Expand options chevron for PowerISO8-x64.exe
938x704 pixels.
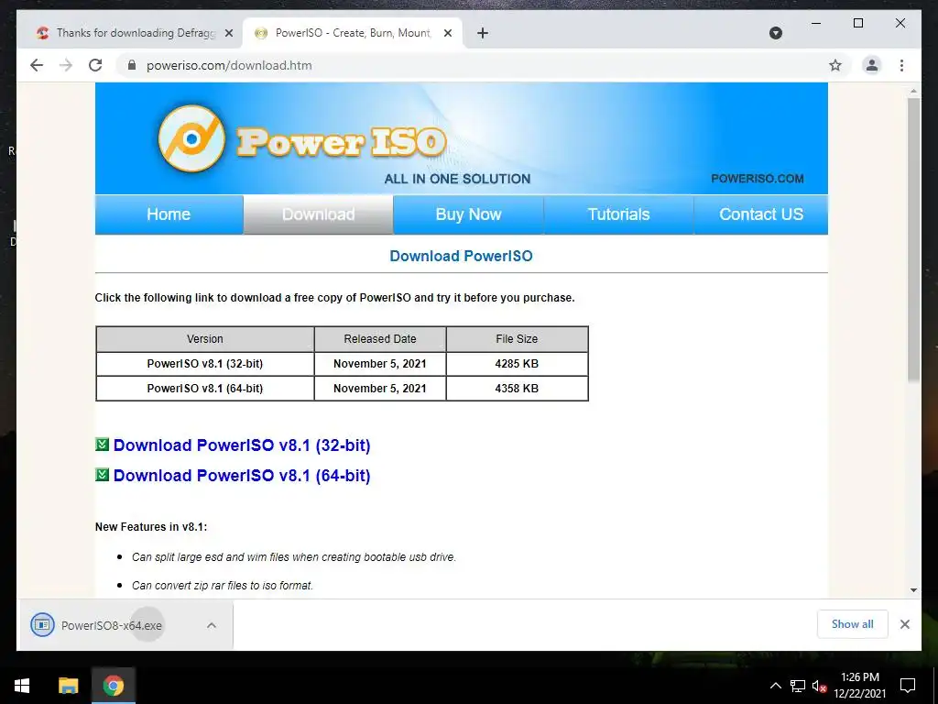pos(212,625)
